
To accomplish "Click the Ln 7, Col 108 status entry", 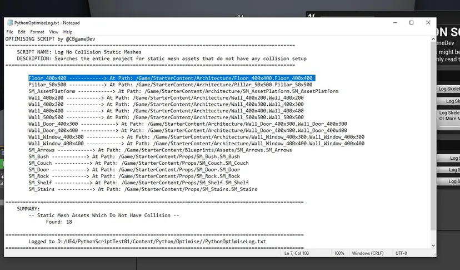I will 296,253.
